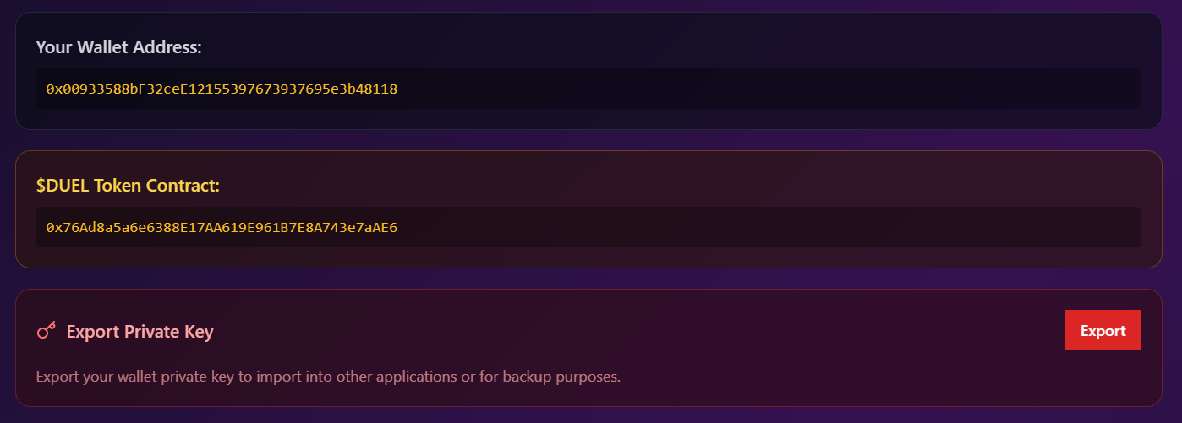Select the DUEL contract address starting with 0x76Ad8a5a

[x=222, y=227]
